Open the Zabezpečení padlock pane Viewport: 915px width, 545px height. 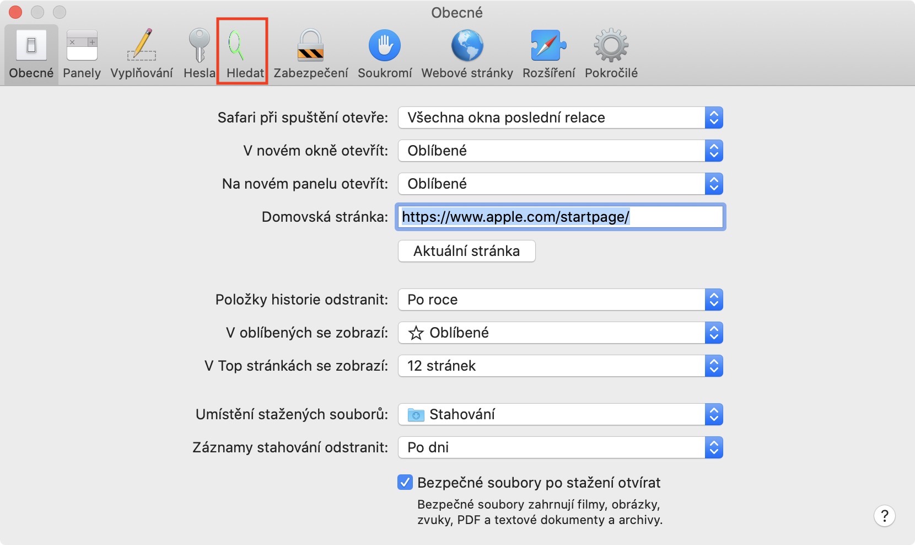(311, 54)
